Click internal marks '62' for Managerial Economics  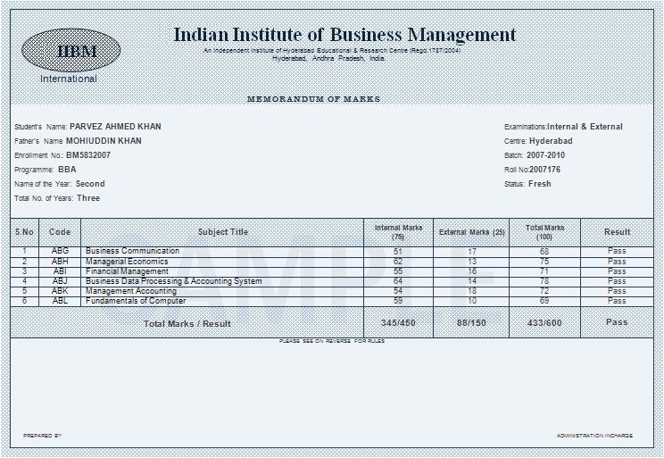point(398,262)
